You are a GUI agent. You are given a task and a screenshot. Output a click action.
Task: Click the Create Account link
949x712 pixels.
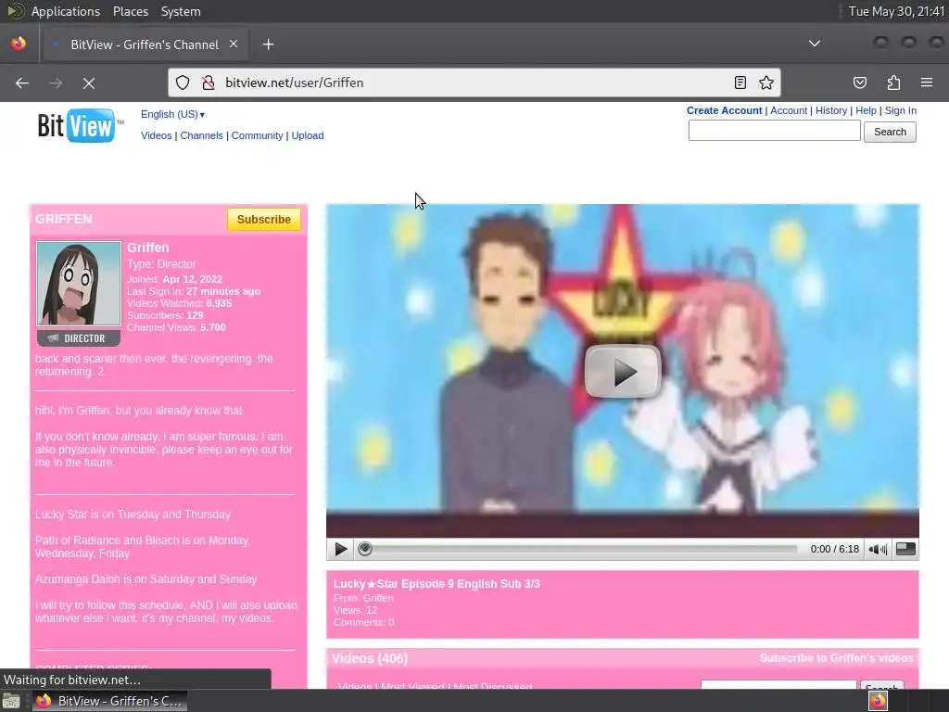point(724,111)
